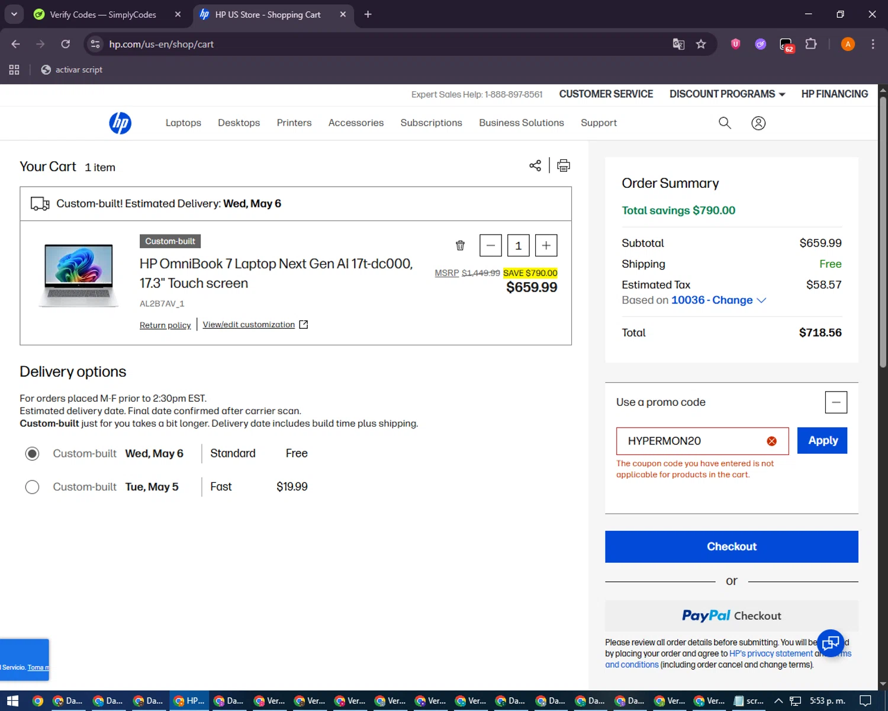Open Return policy link
Screen dimensions: 888x711
tap(165, 325)
